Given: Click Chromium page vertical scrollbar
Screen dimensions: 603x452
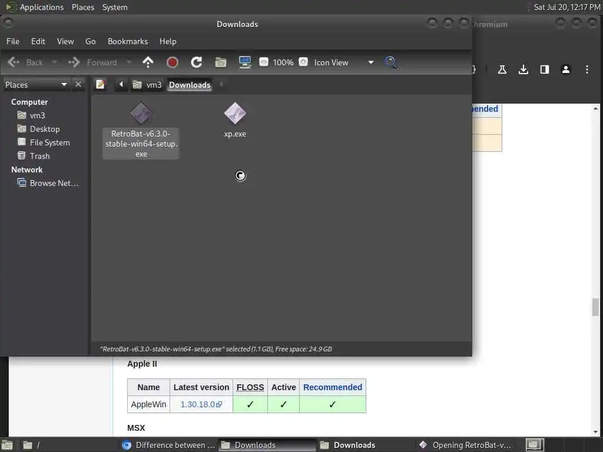Looking at the screenshot, I should pyautogui.click(x=595, y=307).
